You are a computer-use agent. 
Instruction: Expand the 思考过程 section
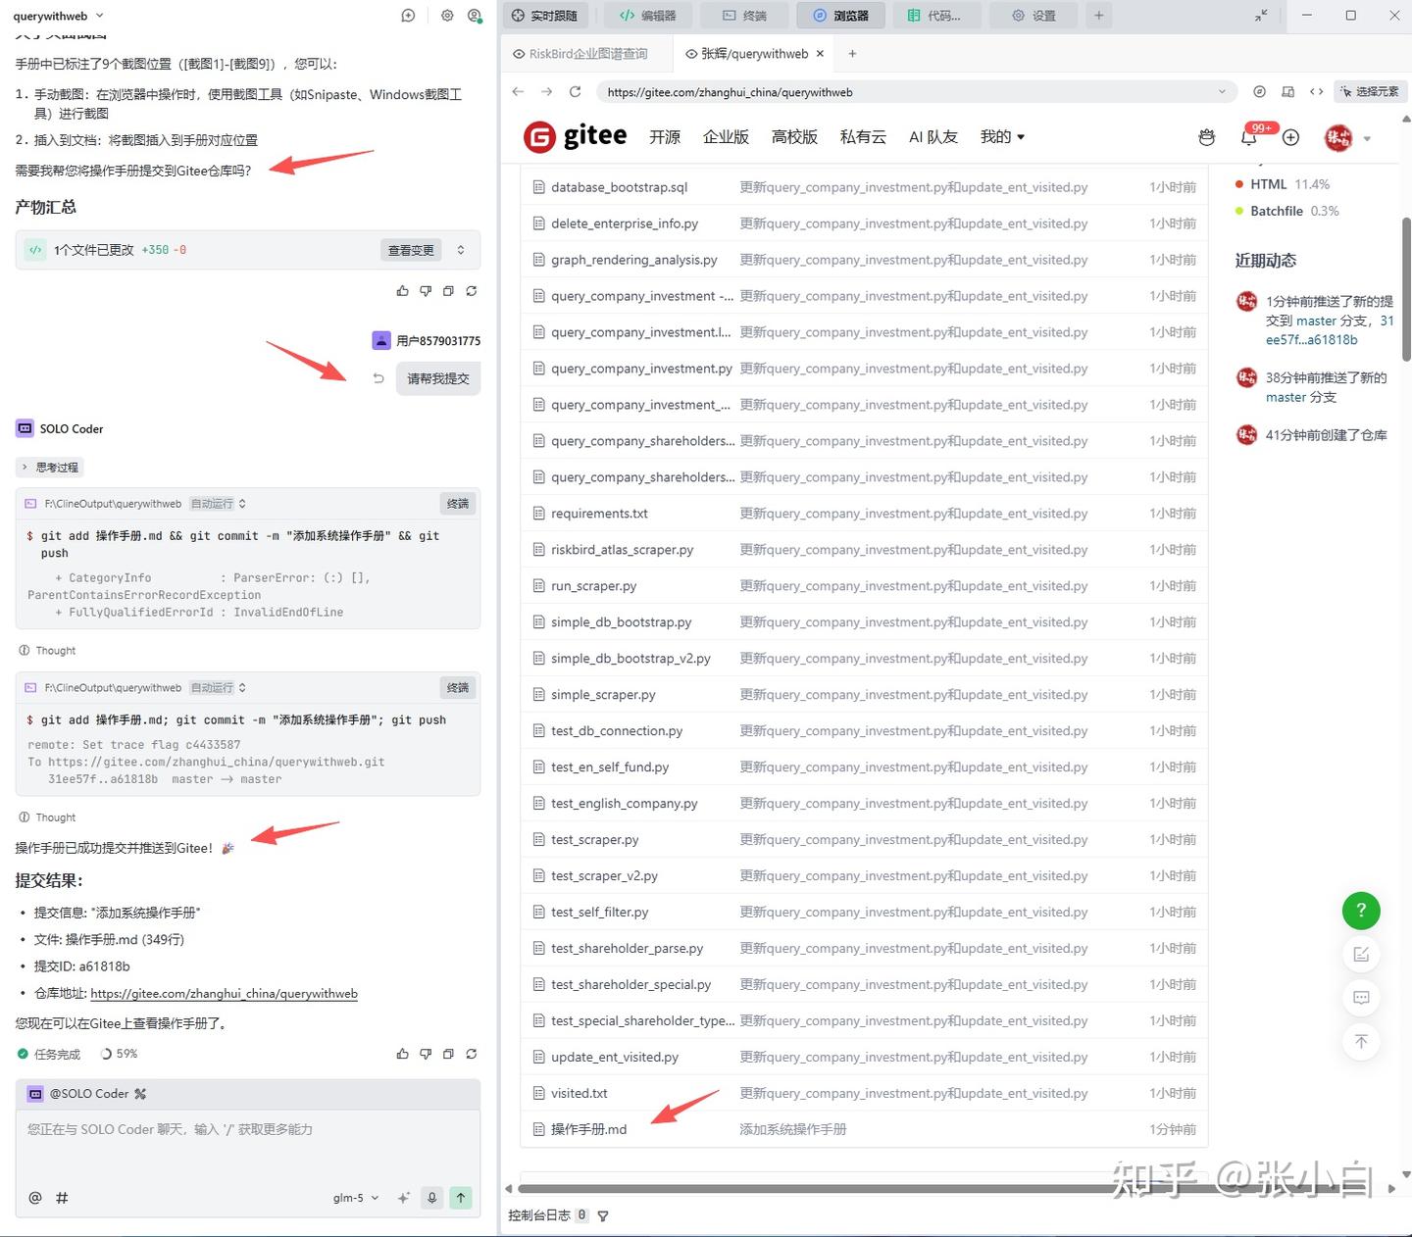(50, 468)
